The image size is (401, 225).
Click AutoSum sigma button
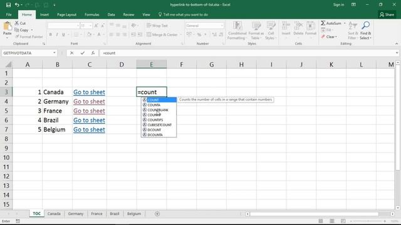pos(331,23)
